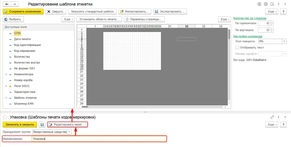The image size is (291, 147).
Task: Click column header 32 in the grid
Action: (187, 26)
